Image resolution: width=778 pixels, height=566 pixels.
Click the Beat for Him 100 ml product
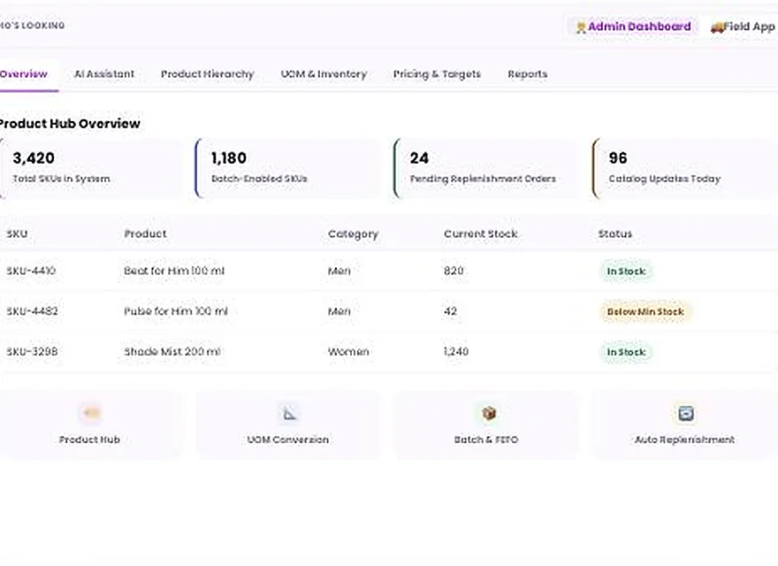[x=174, y=271]
